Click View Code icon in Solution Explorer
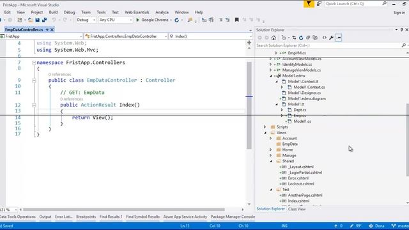Image resolution: width=409 pixels, height=230 pixels. pyautogui.click(x=324, y=38)
